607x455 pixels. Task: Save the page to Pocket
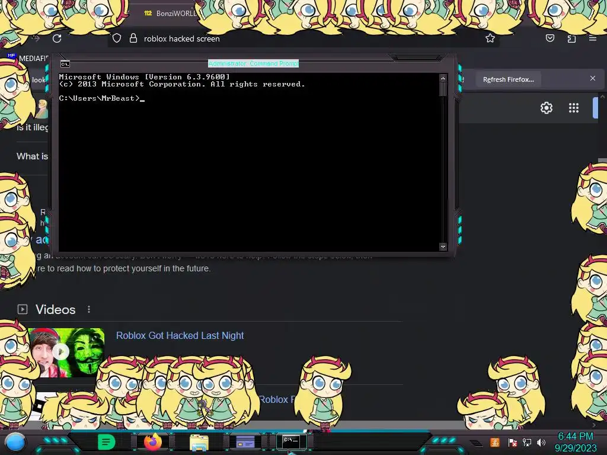[550, 38]
